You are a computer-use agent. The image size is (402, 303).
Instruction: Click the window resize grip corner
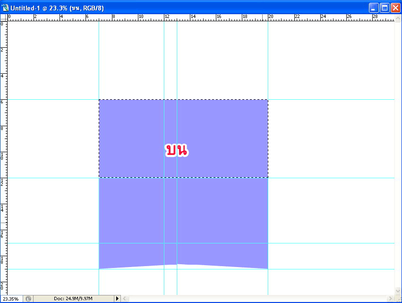pos(398,299)
